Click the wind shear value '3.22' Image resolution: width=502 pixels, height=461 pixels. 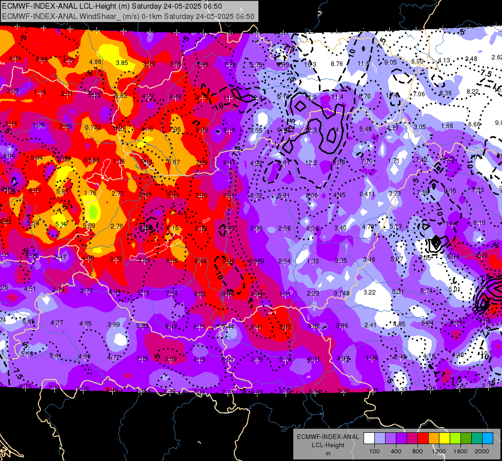(x=370, y=292)
